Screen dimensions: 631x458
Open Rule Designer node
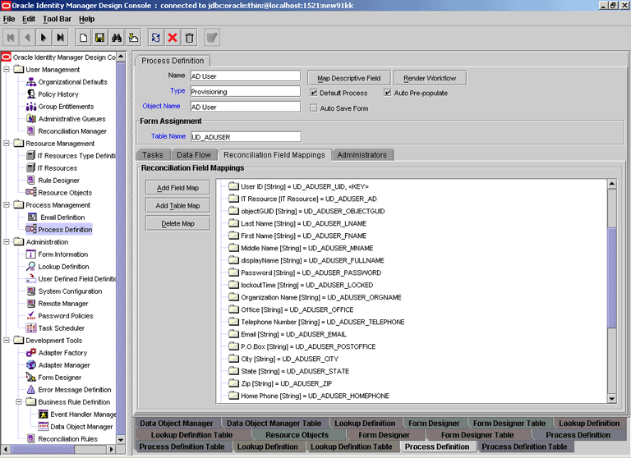(x=58, y=181)
